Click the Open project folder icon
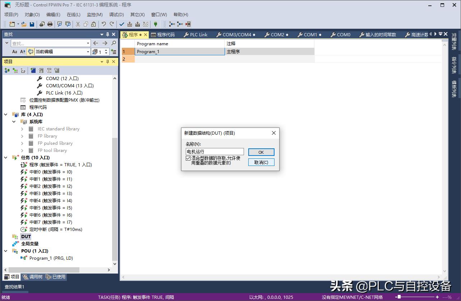 pos(23,24)
